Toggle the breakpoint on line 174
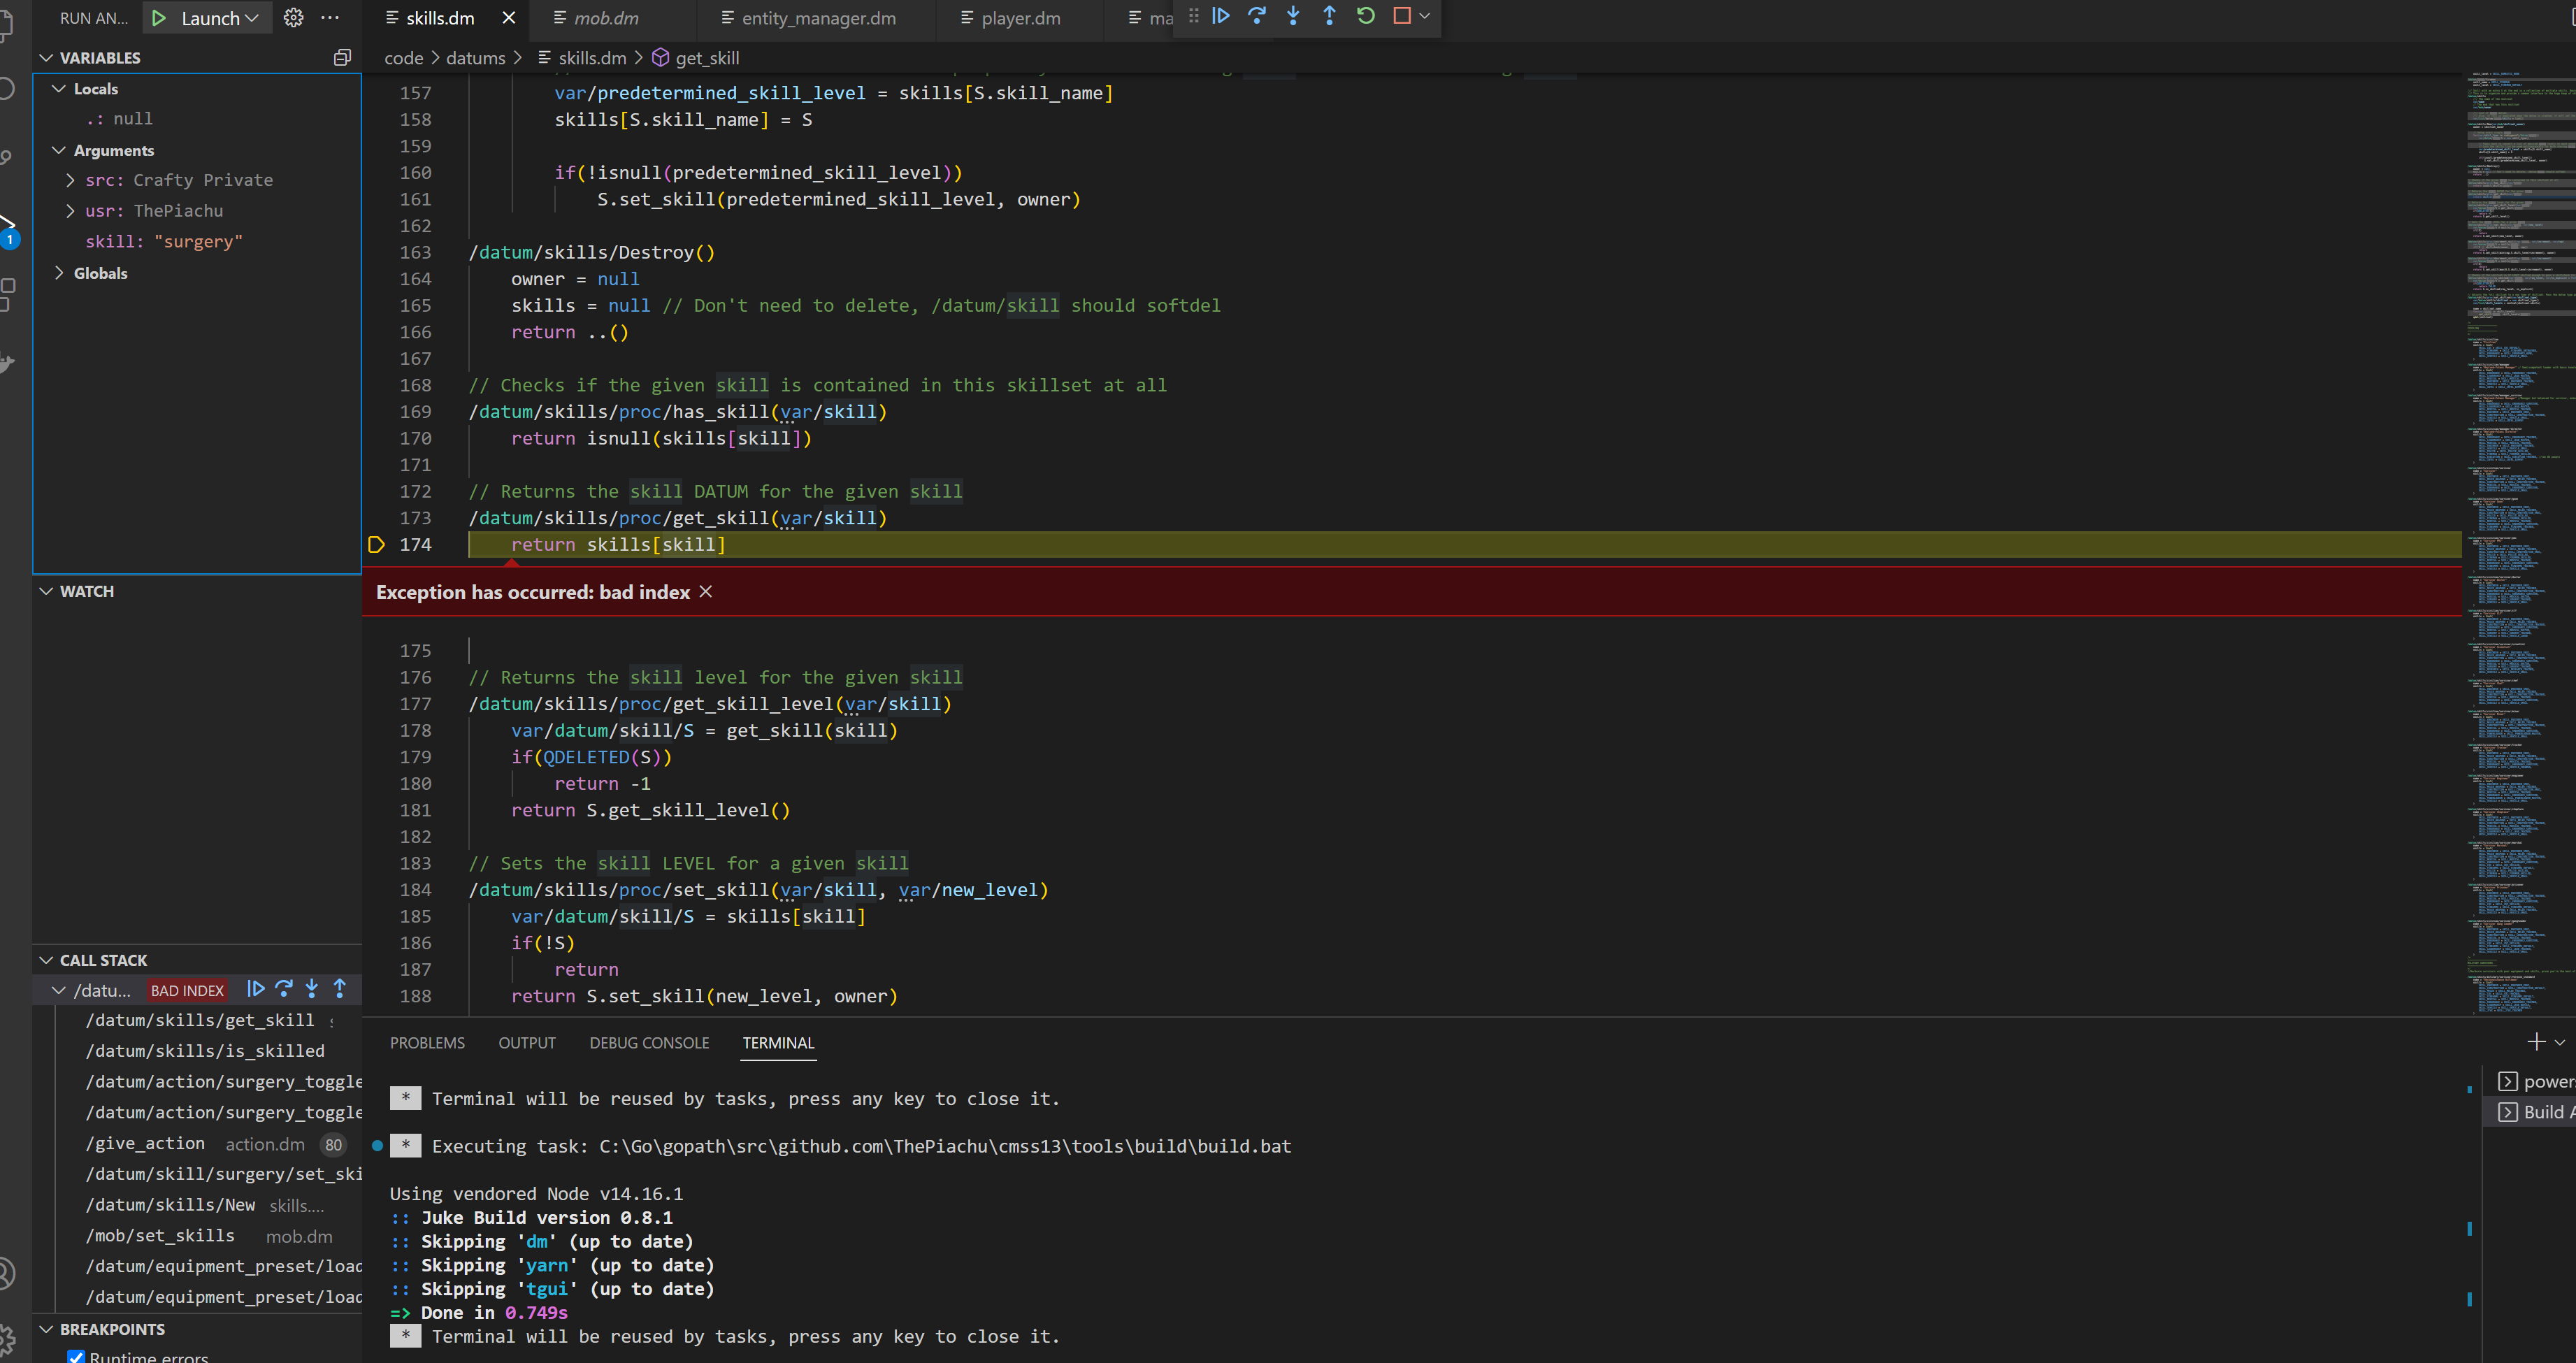Image resolution: width=2576 pixels, height=1363 pixels. [x=376, y=544]
